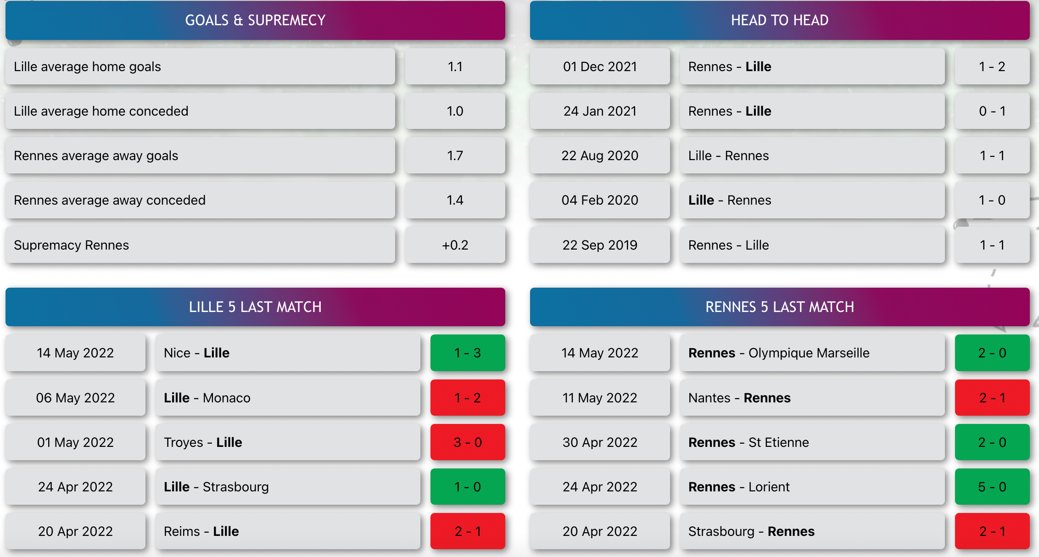1039x557 pixels.
Task: Select the Rennes average away conceded row
Action: (200, 200)
